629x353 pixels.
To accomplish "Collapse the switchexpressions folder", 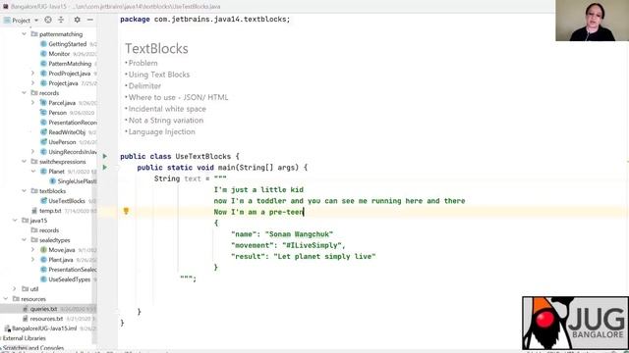I will pos(24,162).
